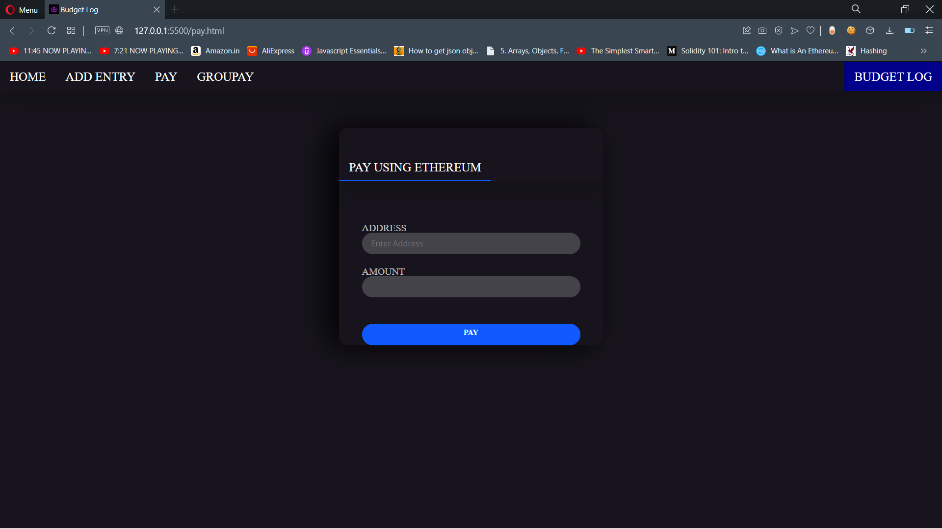Open the snapshot camera tool
Image resolution: width=942 pixels, height=529 pixels.
pyautogui.click(x=762, y=30)
